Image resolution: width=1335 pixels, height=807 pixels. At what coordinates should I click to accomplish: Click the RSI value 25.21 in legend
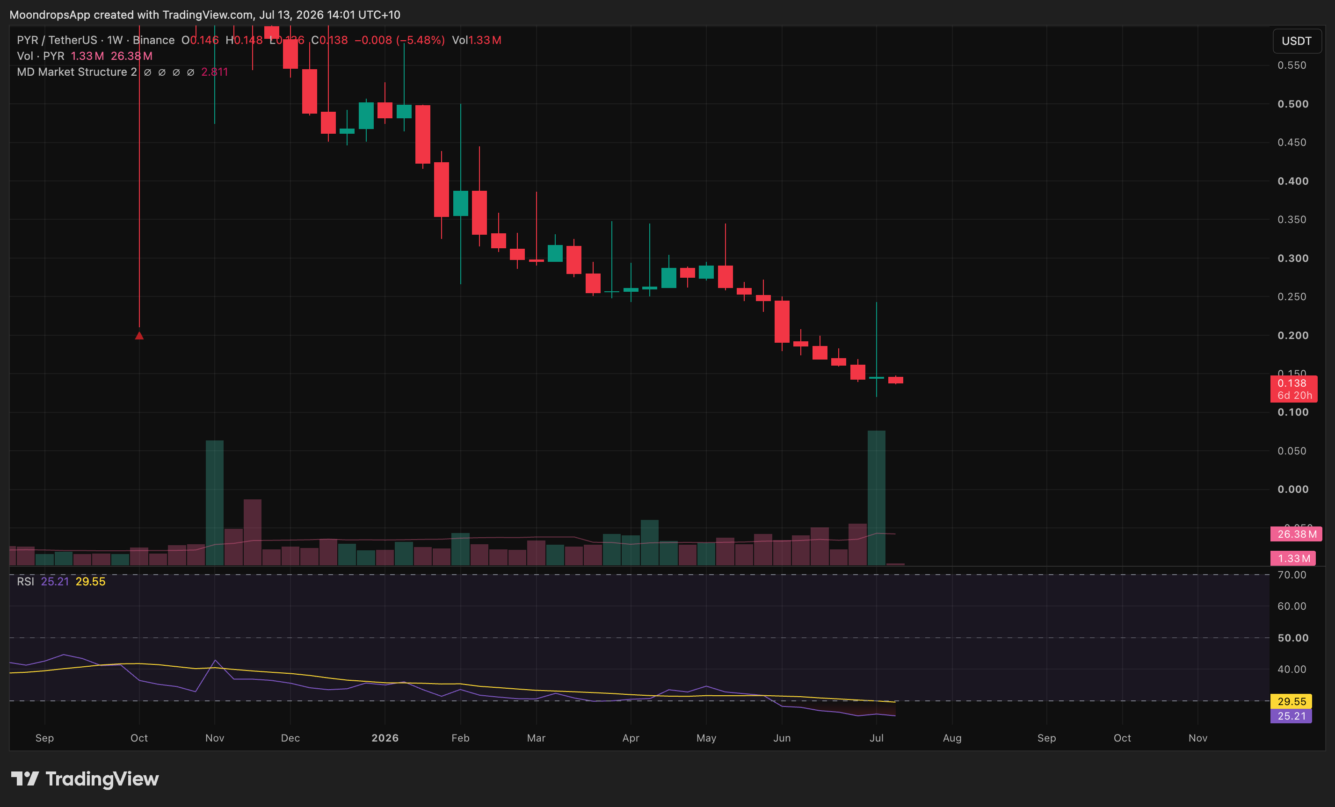click(55, 581)
